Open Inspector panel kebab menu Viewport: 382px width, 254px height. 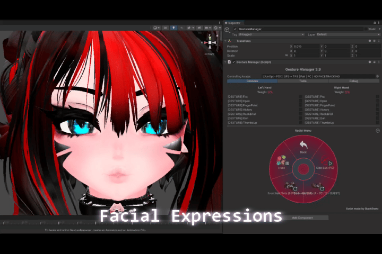click(379, 23)
